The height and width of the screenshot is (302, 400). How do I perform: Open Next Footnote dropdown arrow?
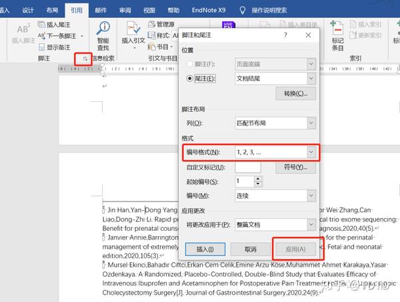click(x=82, y=36)
